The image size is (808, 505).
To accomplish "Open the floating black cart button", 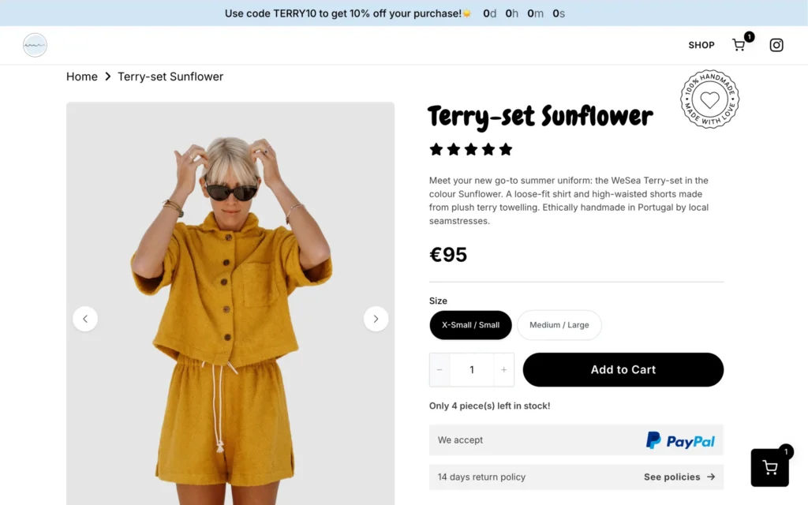I will [x=769, y=468].
